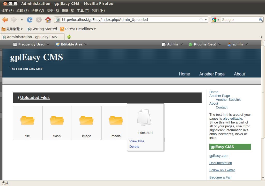This screenshot has height=186, width=265.
Task: Open the image folder
Action: pyautogui.click(x=86, y=123)
